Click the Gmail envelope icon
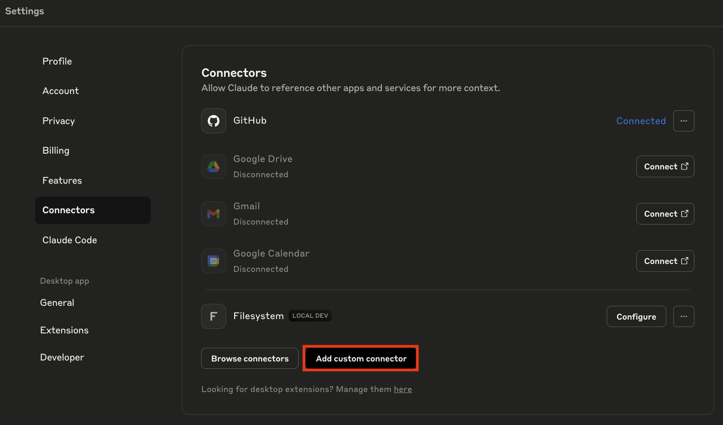The width and height of the screenshot is (723, 425). (x=213, y=214)
